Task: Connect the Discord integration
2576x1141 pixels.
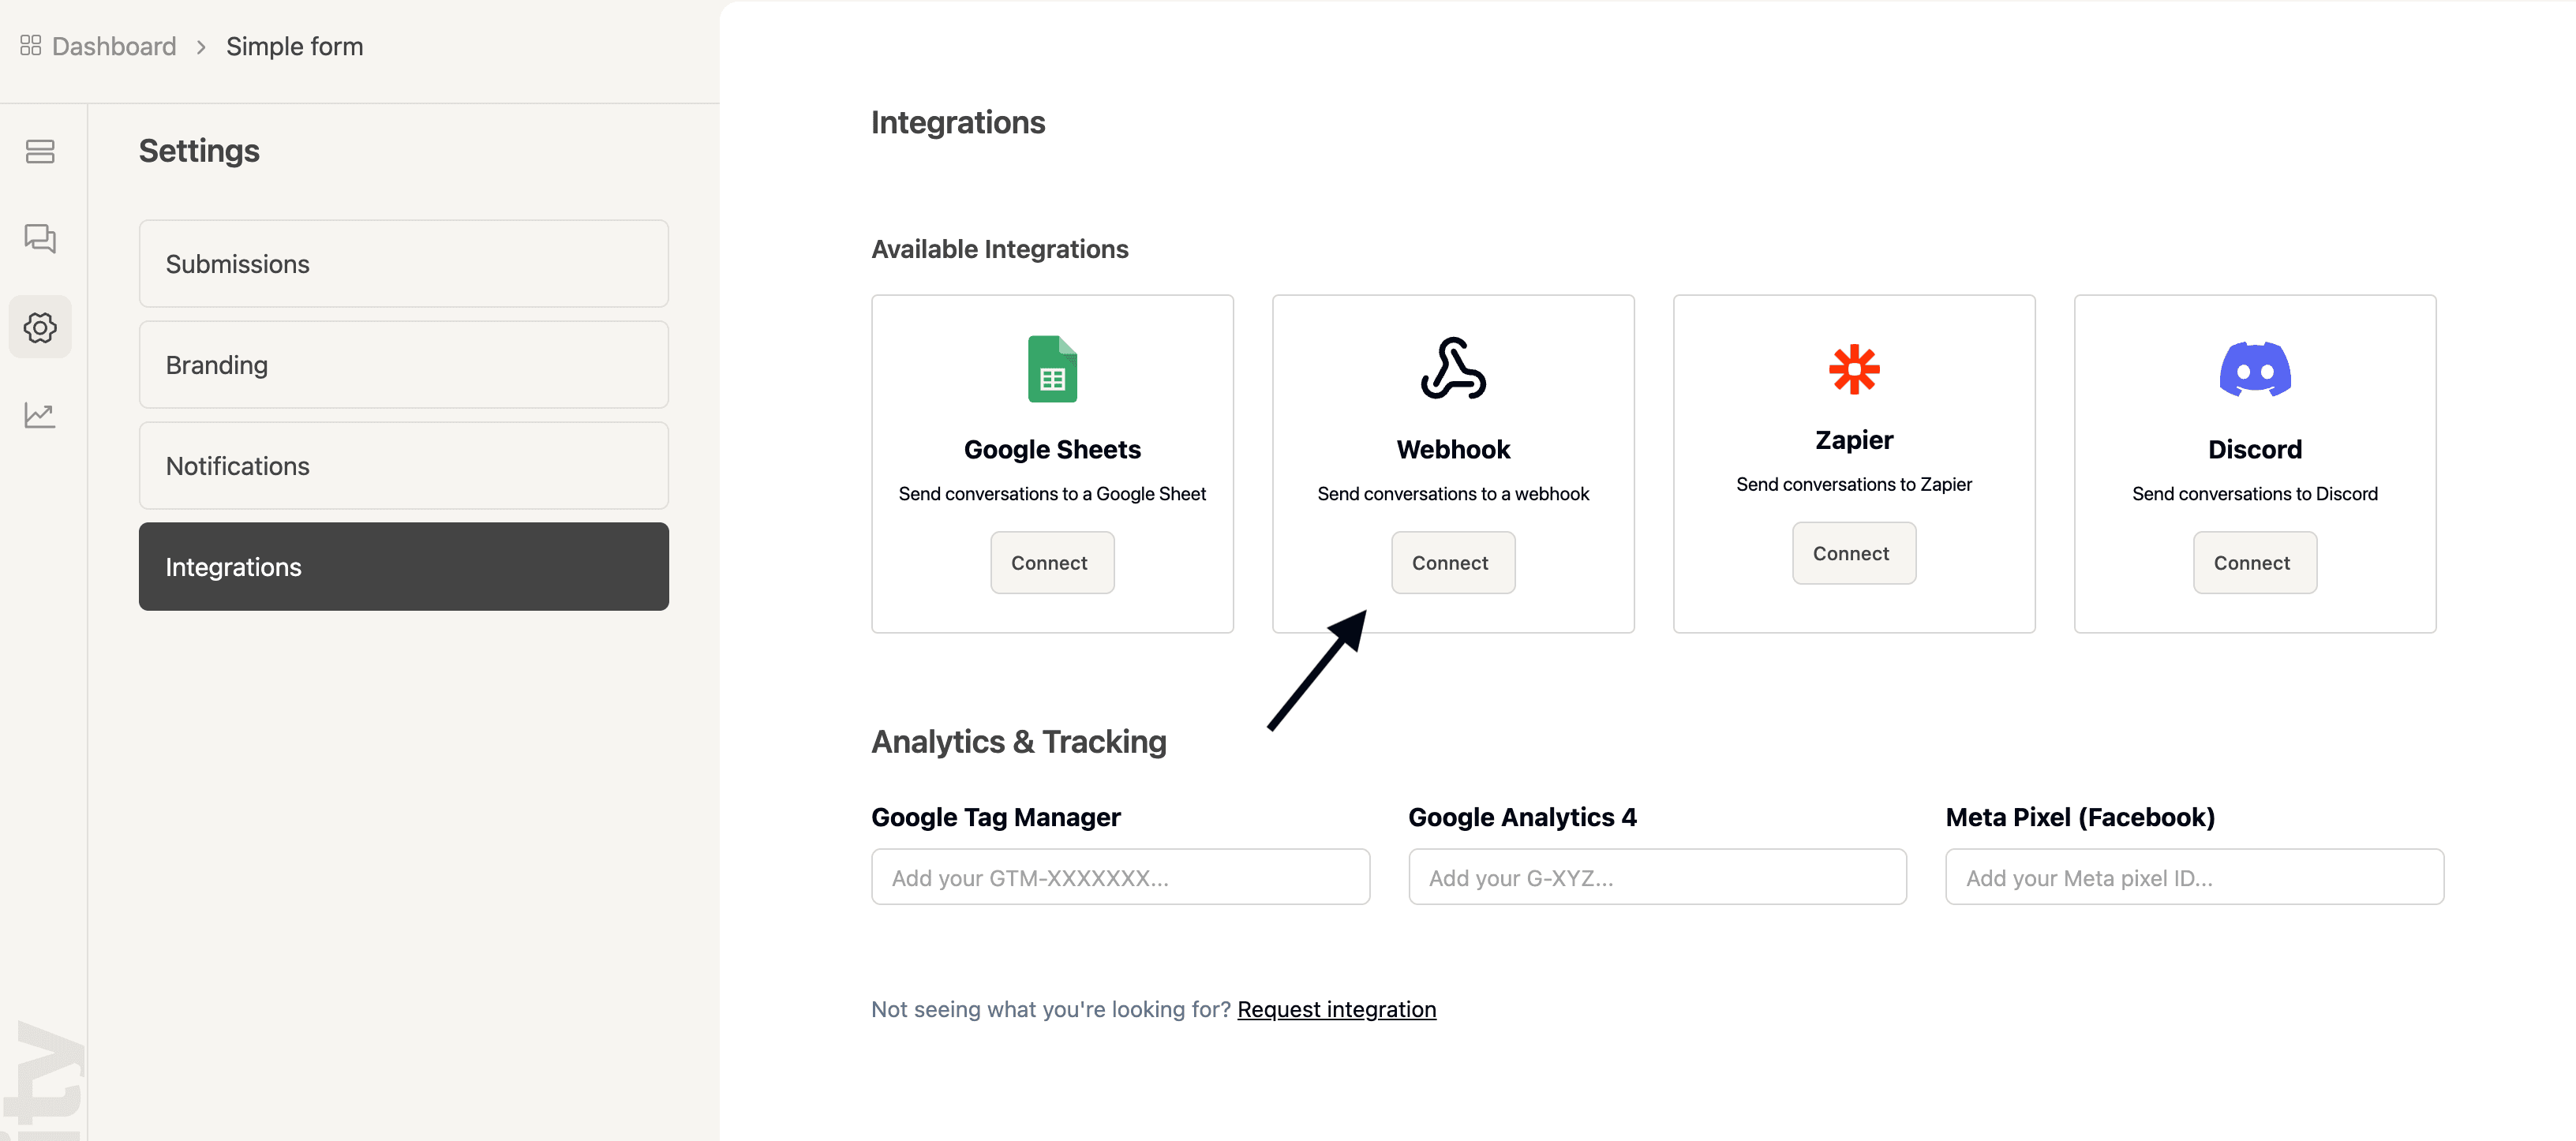Action: (x=2255, y=562)
